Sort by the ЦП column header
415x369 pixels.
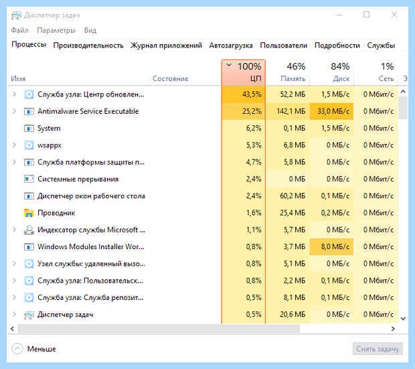coord(244,72)
